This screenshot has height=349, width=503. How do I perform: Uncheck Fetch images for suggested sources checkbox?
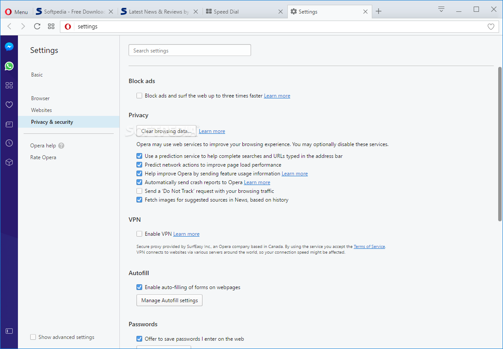(x=139, y=199)
